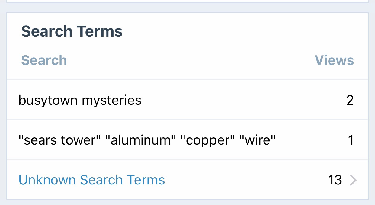Click the Search column header

click(x=44, y=60)
